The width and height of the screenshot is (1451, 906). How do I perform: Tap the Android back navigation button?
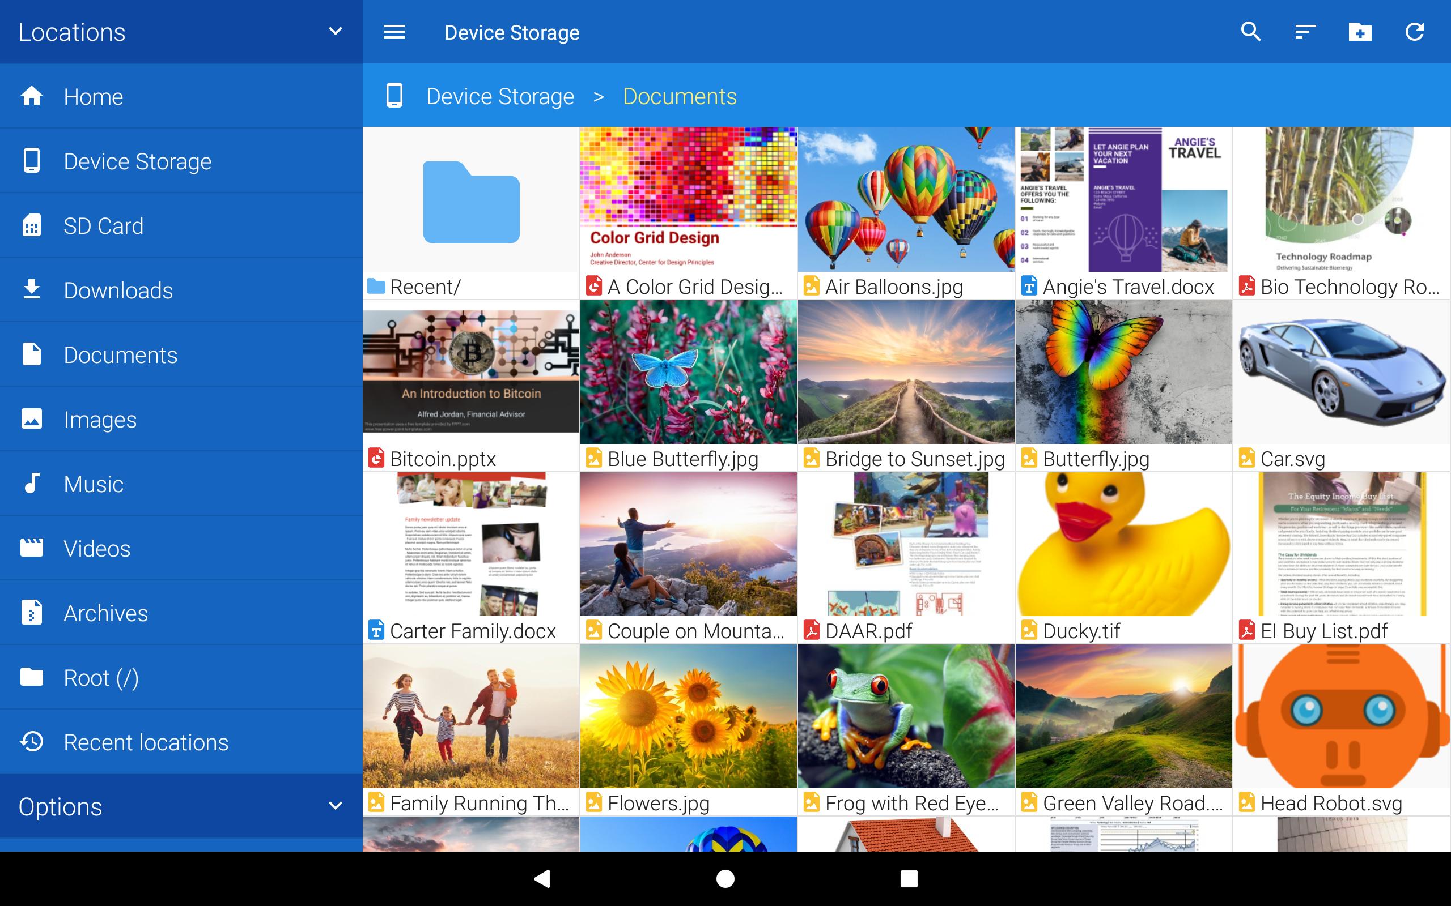click(x=542, y=878)
